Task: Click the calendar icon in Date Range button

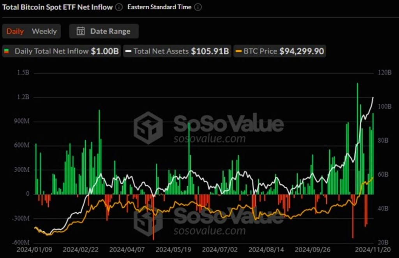Action: pos(81,31)
